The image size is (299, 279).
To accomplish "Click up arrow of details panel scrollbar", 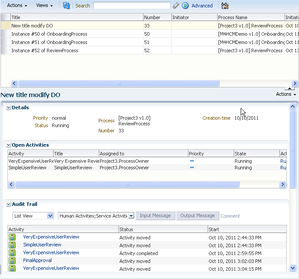I will click(x=293, y=106).
